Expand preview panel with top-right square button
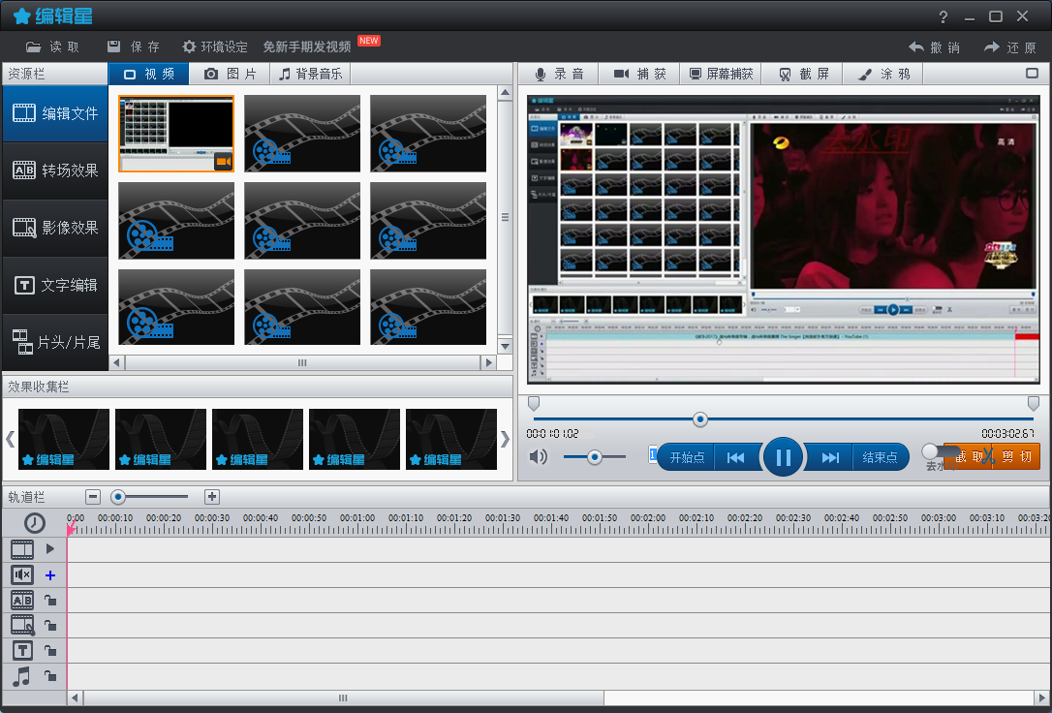Image resolution: width=1052 pixels, height=713 pixels. pos(1032,74)
